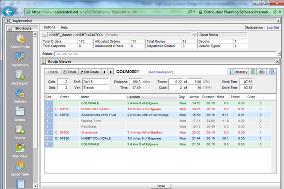284x189 pixels.
Task: Select row 6 Sharnbrook
Action: click(x=158, y=132)
